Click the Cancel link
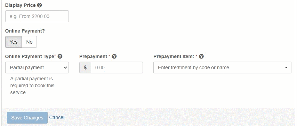This screenshot has height=126, width=297. pyautogui.click(x=57, y=117)
